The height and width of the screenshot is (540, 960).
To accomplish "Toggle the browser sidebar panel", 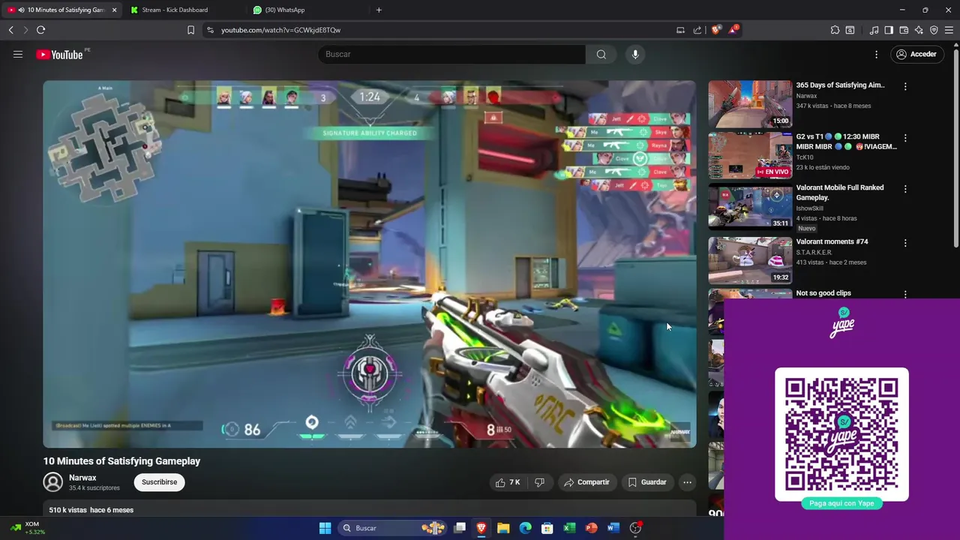I will [889, 30].
